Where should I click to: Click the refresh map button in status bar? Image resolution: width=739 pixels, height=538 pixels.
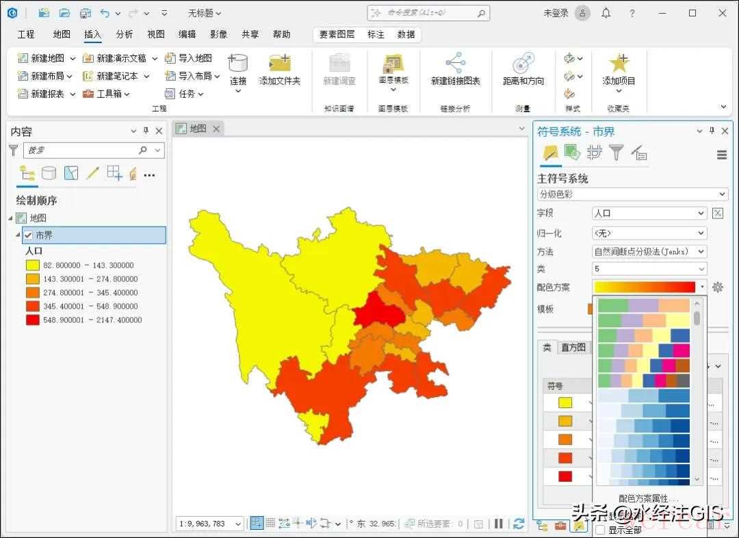tap(519, 524)
